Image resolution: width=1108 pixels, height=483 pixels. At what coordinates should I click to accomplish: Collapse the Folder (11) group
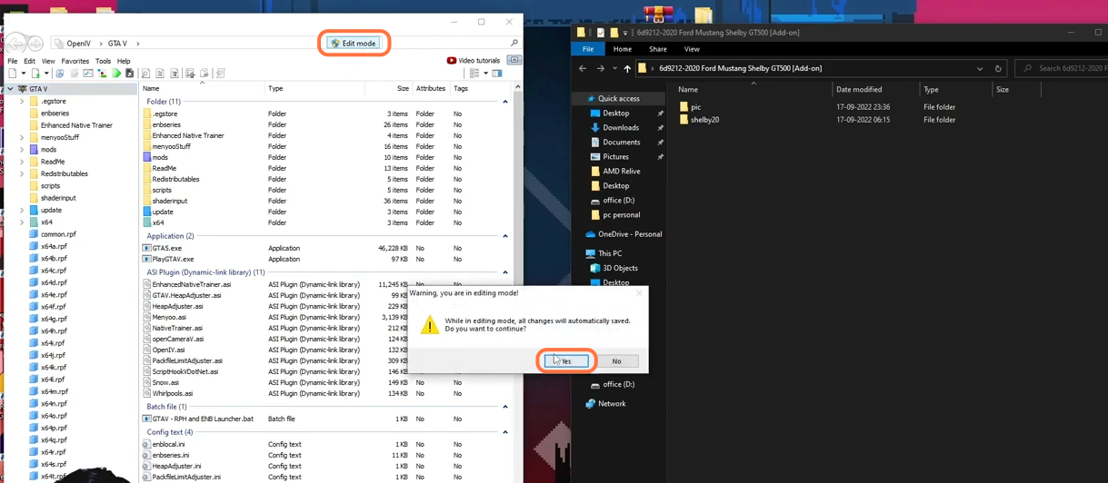tap(505, 102)
